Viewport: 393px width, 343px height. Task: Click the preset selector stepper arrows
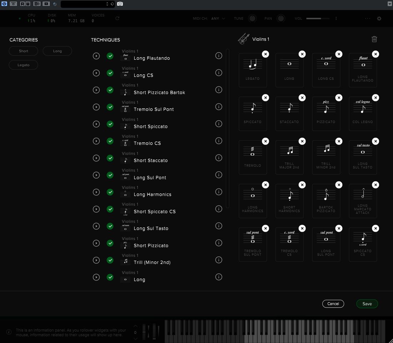[x=107, y=4]
